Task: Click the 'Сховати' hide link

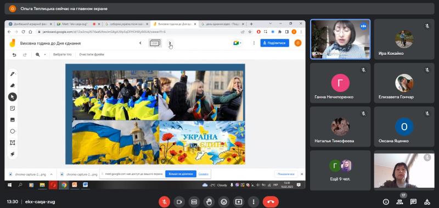Action: [204, 174]
